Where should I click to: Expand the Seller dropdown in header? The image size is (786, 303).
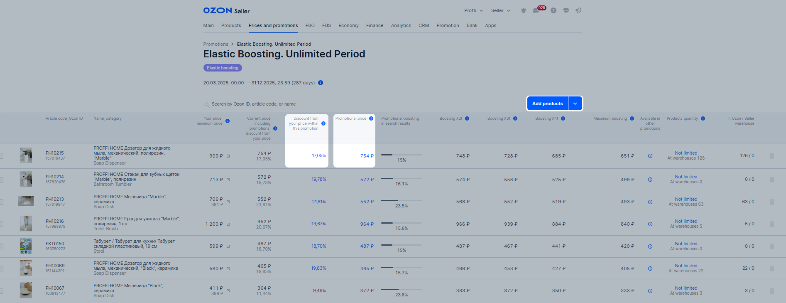click(x=500, y=10)
